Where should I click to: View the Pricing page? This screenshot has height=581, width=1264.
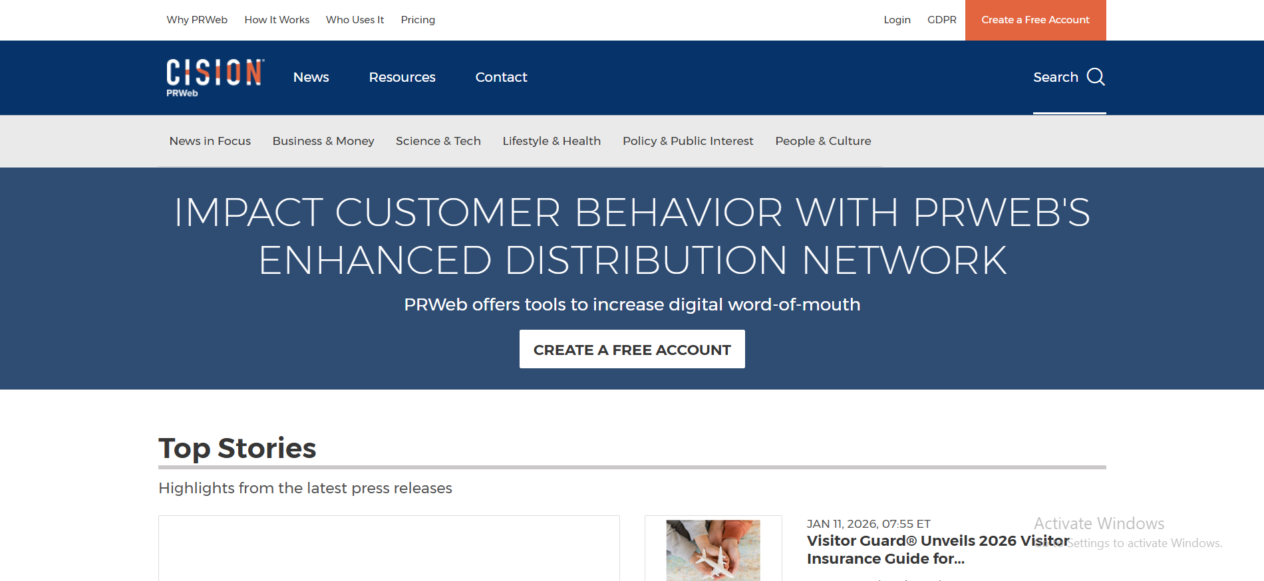point(418,20)
